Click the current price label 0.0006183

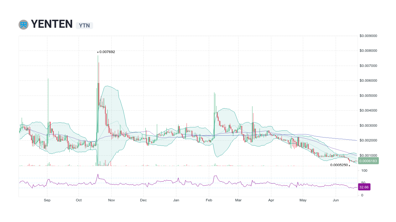pyautogui.click(x=368, y=161)
